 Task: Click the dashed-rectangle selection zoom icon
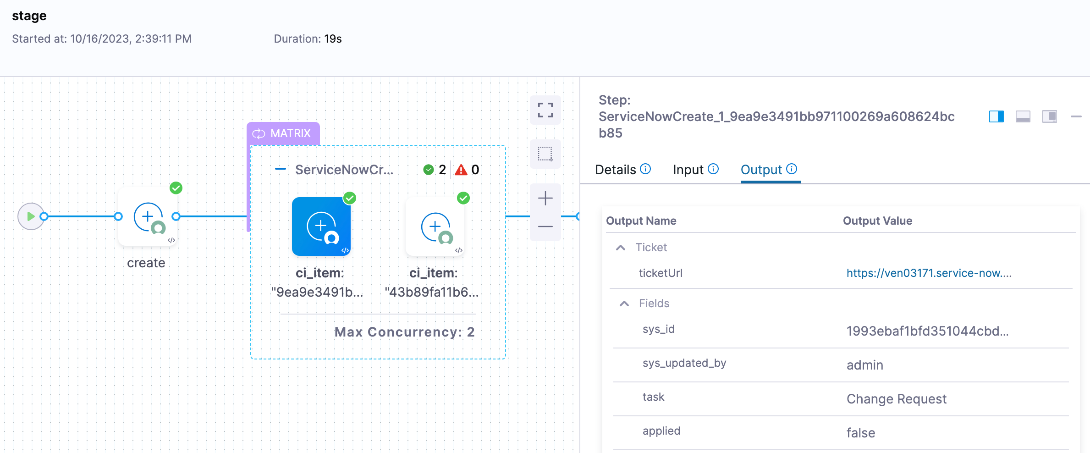(x=545, y=154)
